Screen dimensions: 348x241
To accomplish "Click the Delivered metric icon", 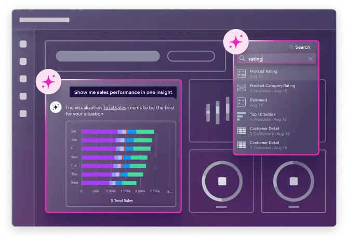I will [241, 102].
